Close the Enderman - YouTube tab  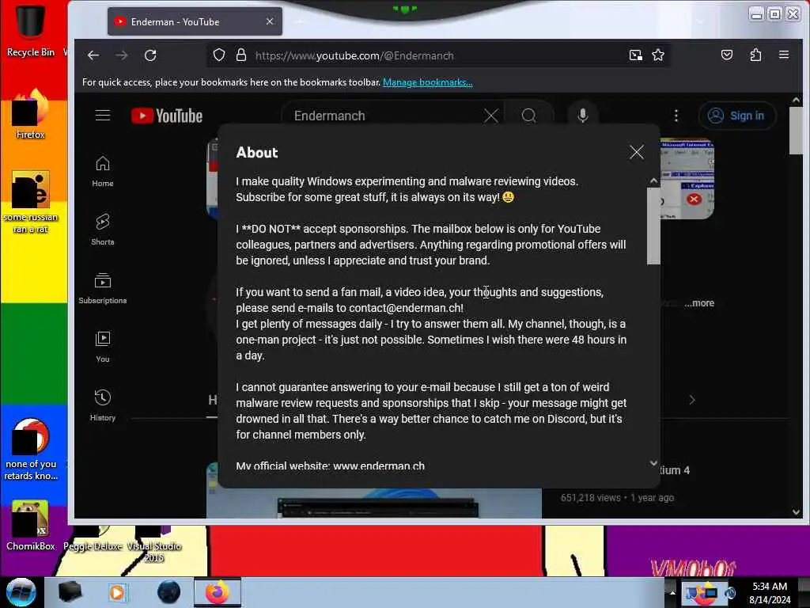(270, 21)
